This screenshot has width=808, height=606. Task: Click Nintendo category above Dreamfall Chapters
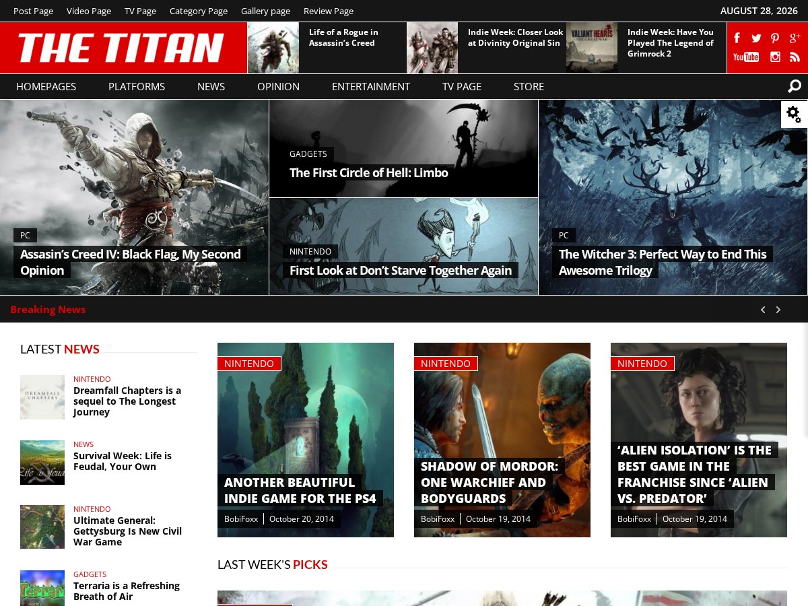coord(92,379)
